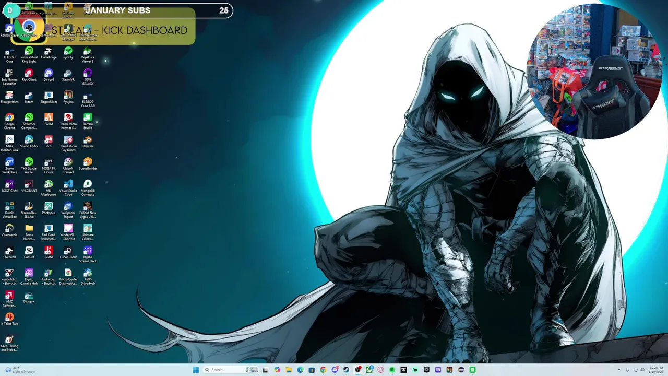Screen dimensions: 668x376
Task: Open the SceneBuilder desktop shortcut
Action: click(x=88, y=164)
